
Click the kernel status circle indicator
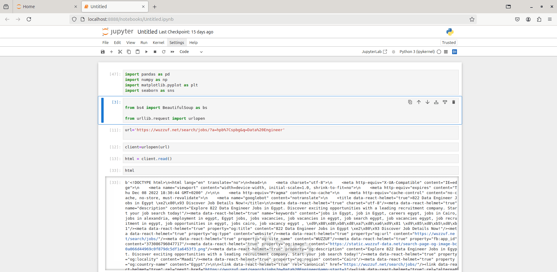click(439, 52)
